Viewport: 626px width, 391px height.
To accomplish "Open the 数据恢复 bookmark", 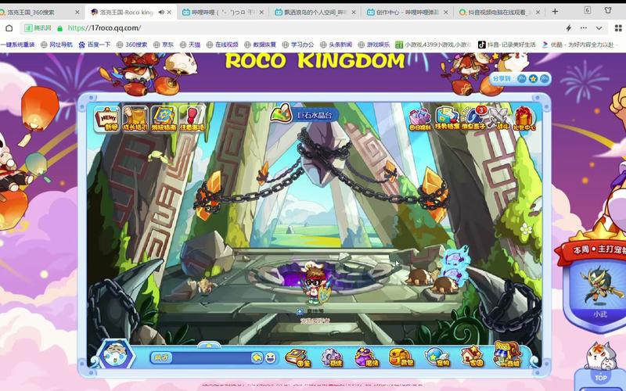I will click(261, 45).
